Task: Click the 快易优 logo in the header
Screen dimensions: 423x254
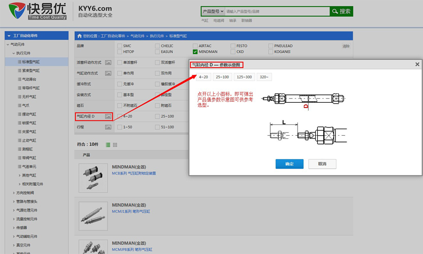Action: [x=37, y=11]
